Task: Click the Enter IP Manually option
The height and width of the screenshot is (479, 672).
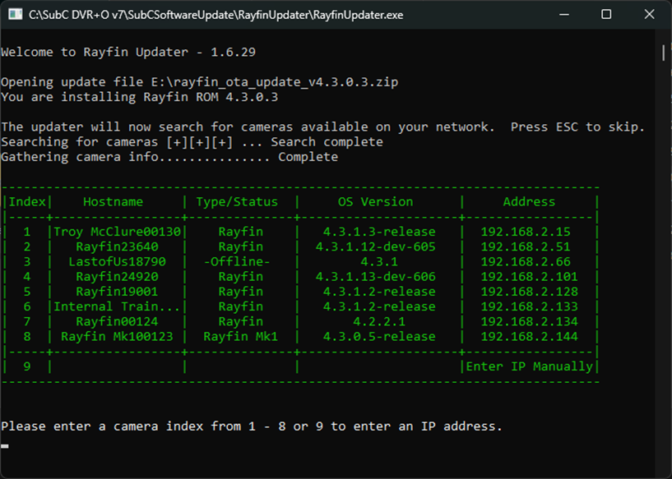Action: tap(529, 366)
